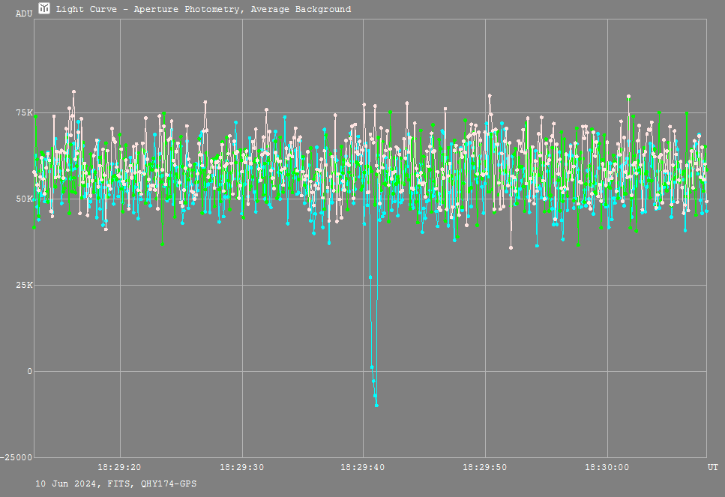The width and height of the screenshot is (725, 497).
Task: Click the 'ADU' y-axis unit label
Action: [x=24, y=14]
